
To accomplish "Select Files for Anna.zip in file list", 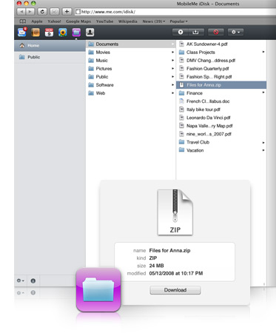I will click(221, 85).
